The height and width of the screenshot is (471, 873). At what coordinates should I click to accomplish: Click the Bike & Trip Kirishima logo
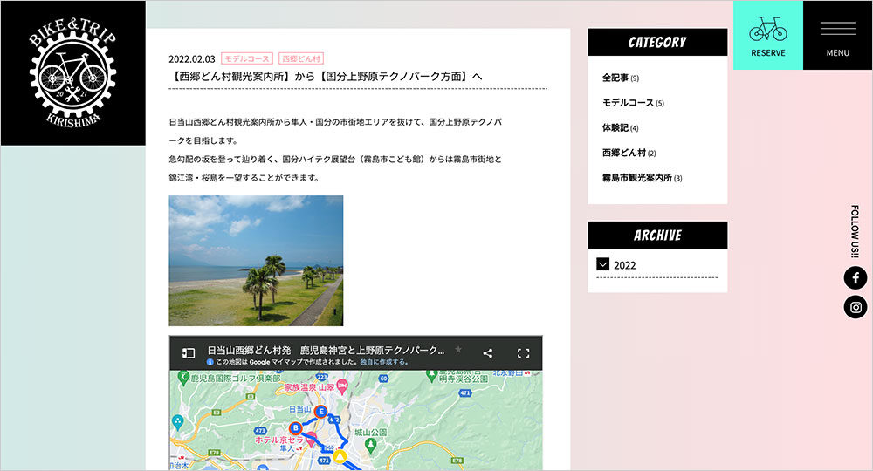[x=72, y=73]
